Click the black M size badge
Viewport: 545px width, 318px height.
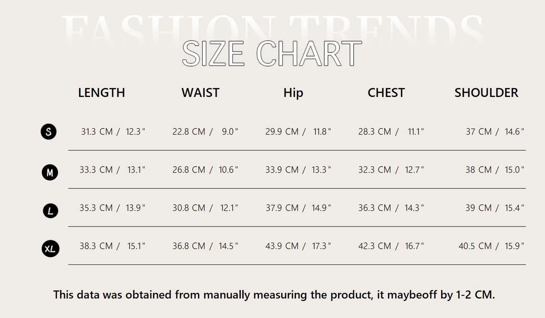[x=50, y=173]
